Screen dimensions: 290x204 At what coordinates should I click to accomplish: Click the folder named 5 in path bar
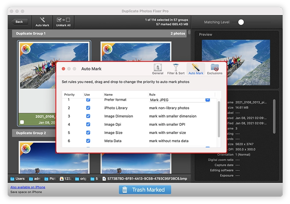(x=94, y=178)
